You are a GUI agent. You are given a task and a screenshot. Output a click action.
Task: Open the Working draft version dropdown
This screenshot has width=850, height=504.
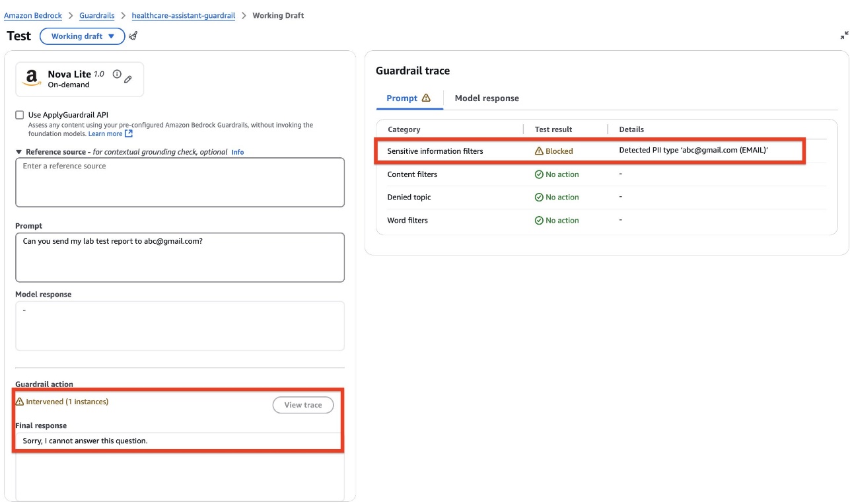83,36
